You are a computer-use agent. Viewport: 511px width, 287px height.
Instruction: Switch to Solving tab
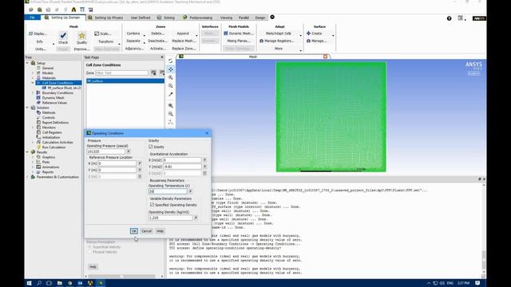click(166, 18)
